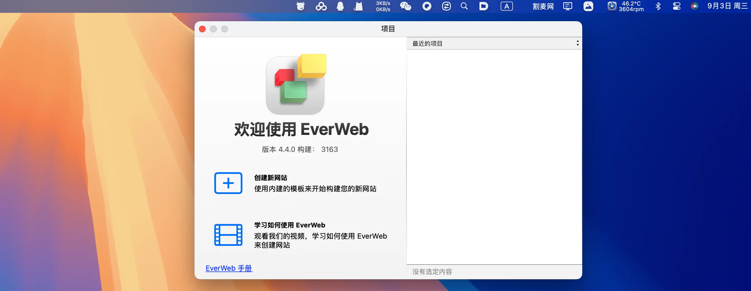Click the version text 版本 4.4.0 构建: 3163
This screenshot has height=291, width=751.
[x=300, y=149]
